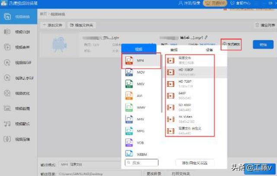This screenshot has width=277, height=176.
Task: Open Video to GIF in sidebar
Action: (19, 62)
